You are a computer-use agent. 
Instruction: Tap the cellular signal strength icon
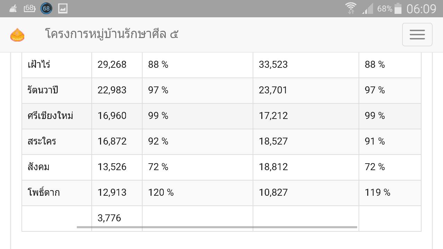(x=368, y=9)
